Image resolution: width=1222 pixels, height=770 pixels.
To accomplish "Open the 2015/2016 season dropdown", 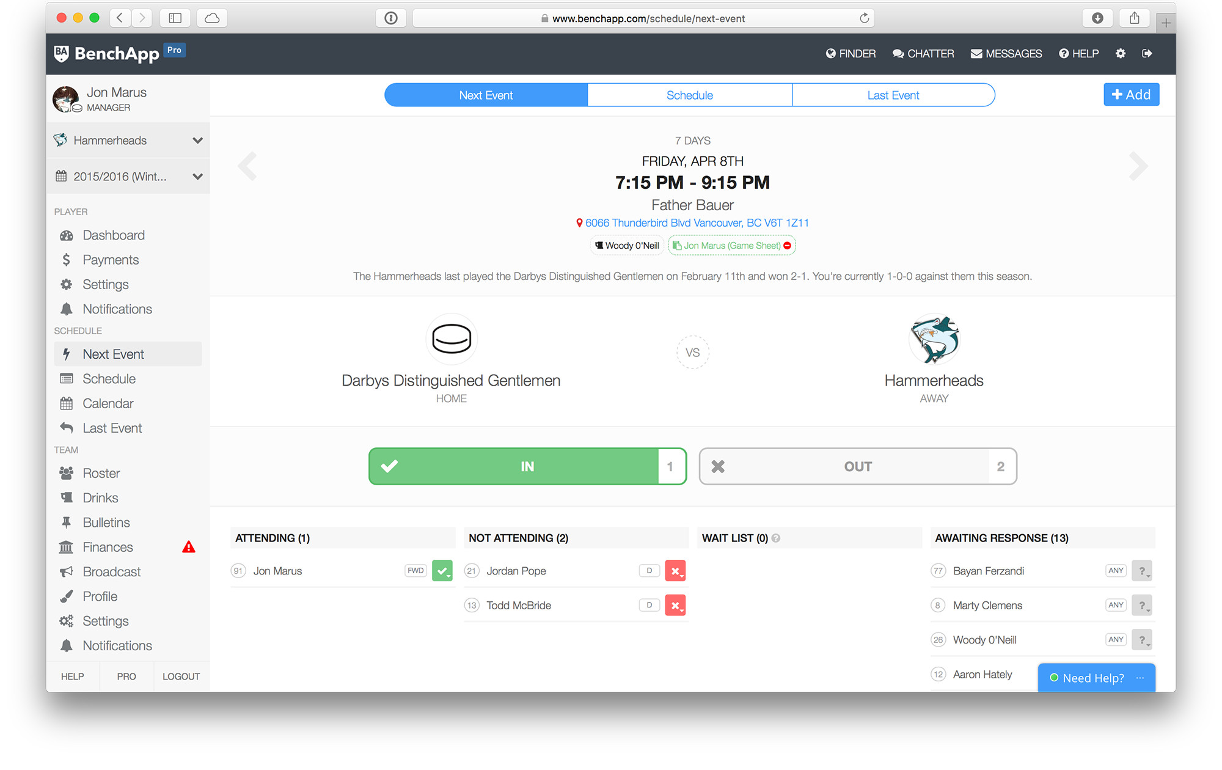I will point(197,176).
